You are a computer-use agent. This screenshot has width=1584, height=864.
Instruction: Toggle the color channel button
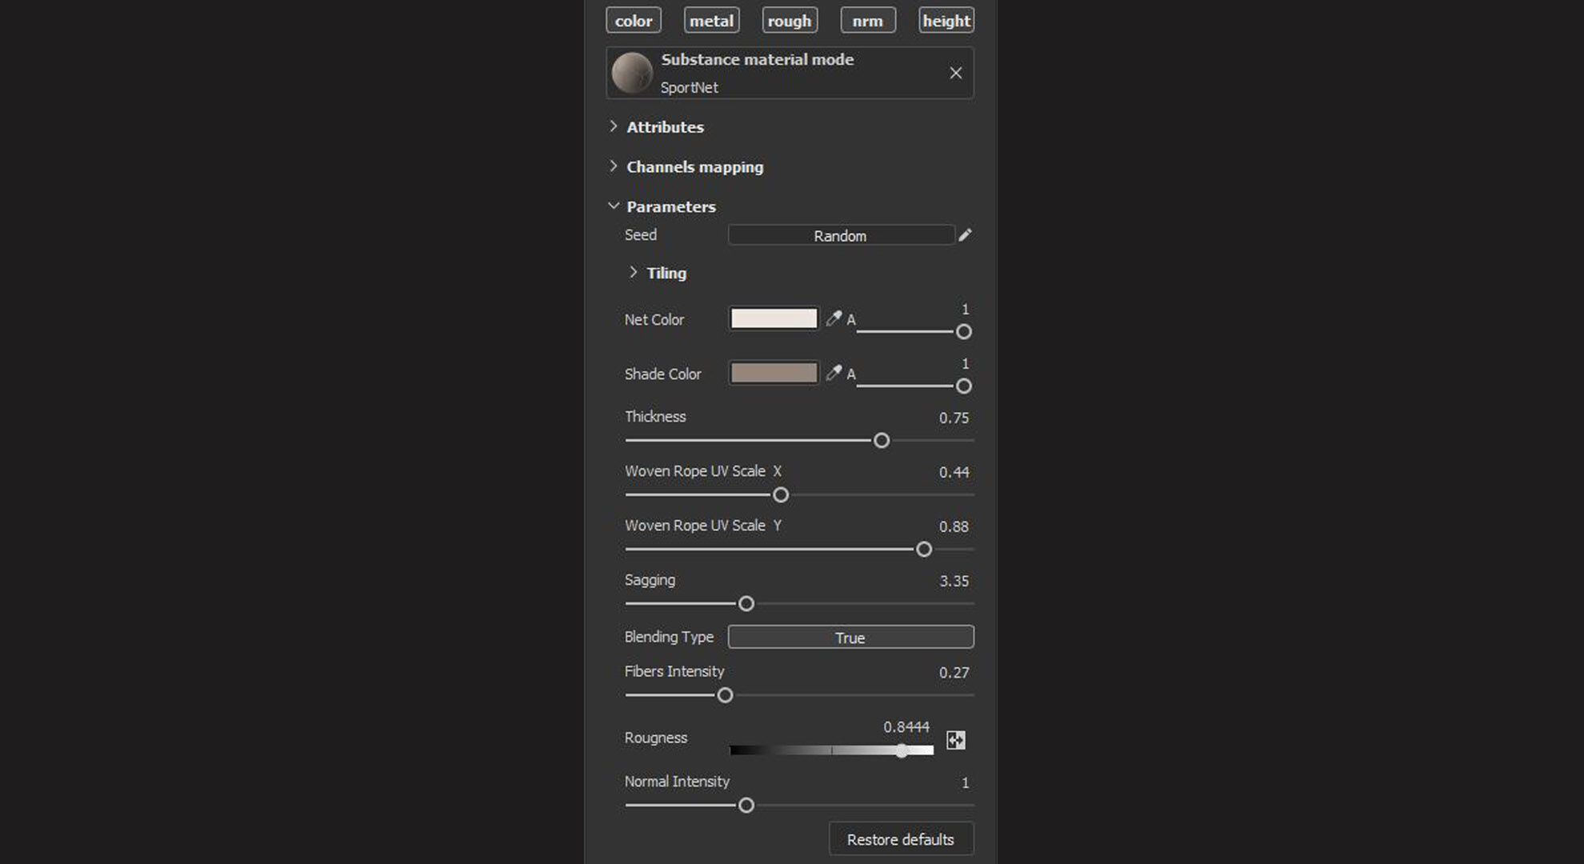tap(633, 21)
